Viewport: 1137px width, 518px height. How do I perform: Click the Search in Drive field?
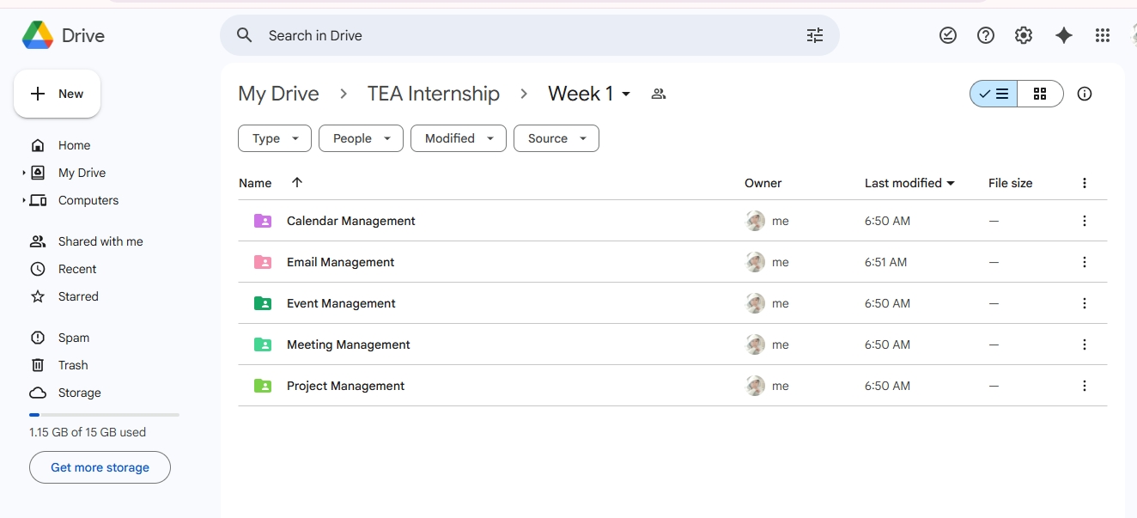(515, 35)
